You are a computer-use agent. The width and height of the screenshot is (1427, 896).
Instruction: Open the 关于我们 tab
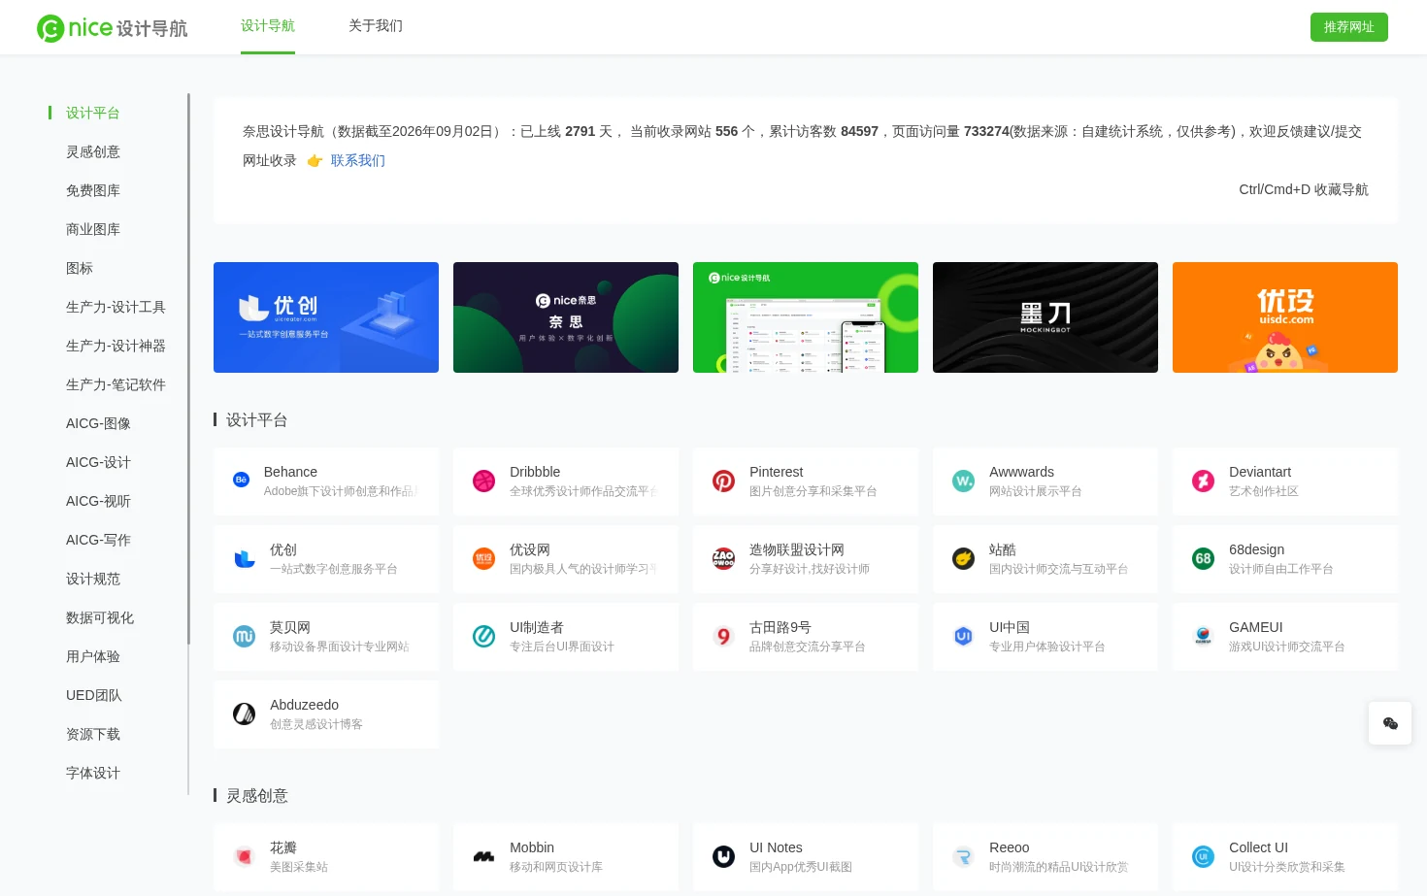[x=376, y=26]
